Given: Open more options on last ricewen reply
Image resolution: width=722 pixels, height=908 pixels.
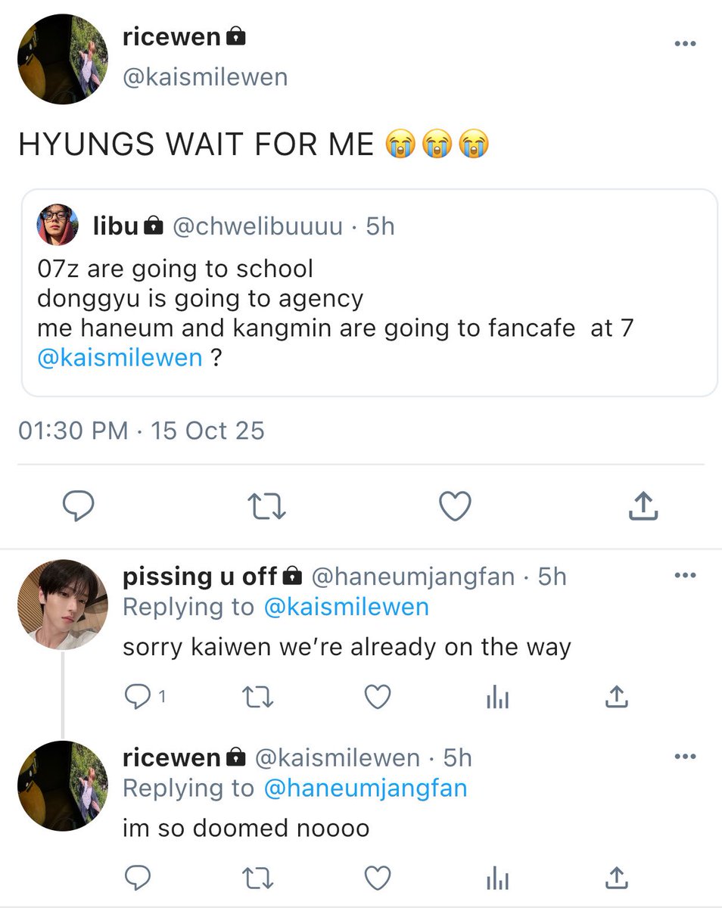Looking at the screenshot, I should point(684,756).
